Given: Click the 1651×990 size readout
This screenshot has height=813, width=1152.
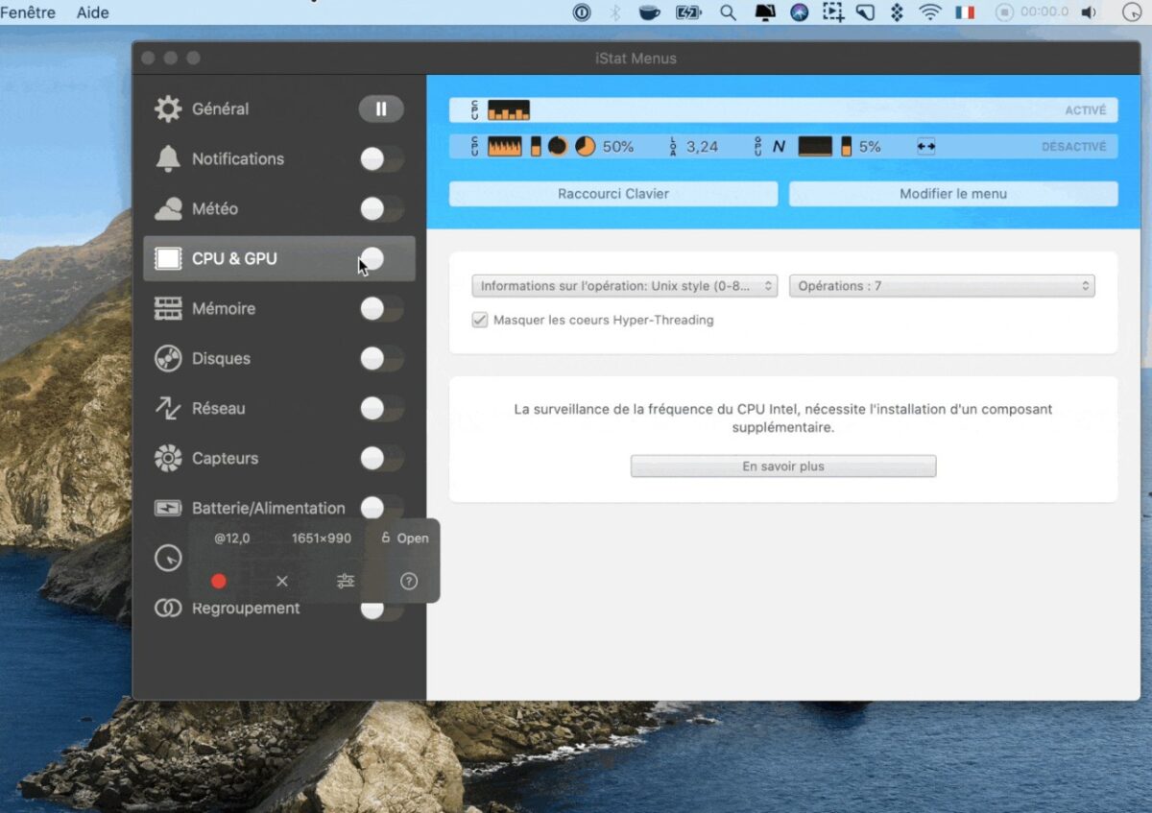Looking at the screenshot, I should pyautogui.click(x=322, y=538).
